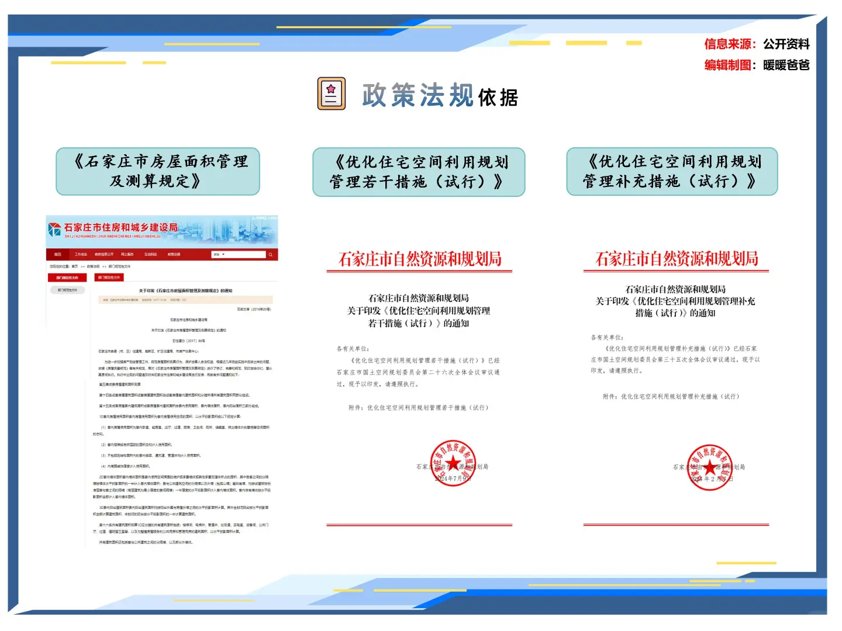
Task: Open the 本站 search scope dropdown
Action: 219,255
